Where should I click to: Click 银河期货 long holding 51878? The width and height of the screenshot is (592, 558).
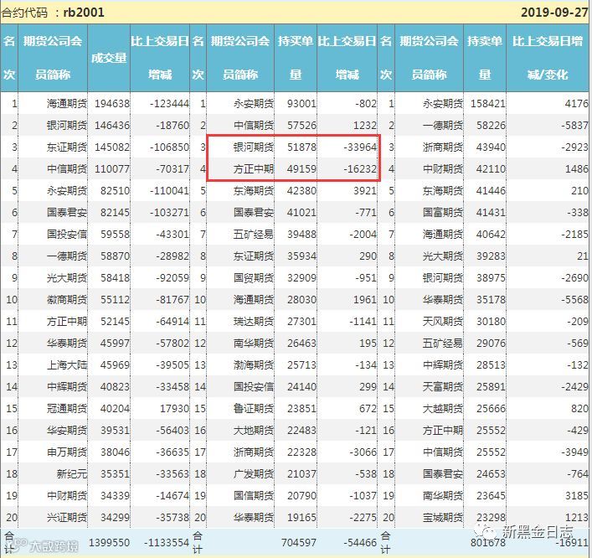tap(301, 147)
